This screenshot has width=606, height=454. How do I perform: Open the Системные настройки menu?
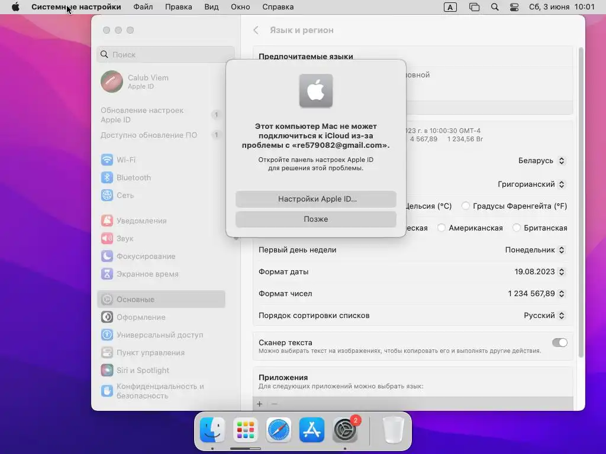pyautogui.click(x=76, y=7)
